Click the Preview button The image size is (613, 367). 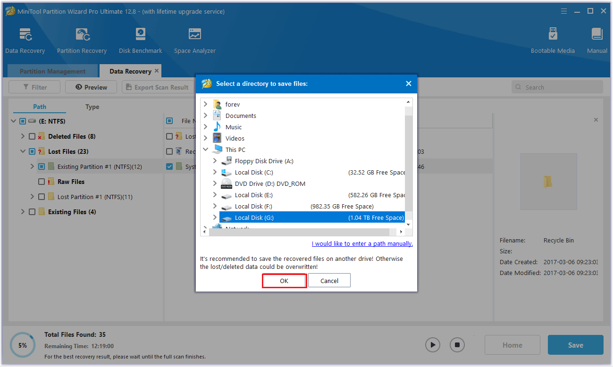(x=91, y=87)
